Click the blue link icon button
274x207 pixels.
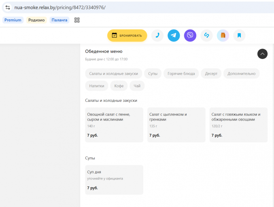[x=206, y=36]
